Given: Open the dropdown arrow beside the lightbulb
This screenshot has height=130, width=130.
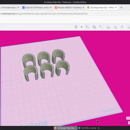Looking at the screenshot, I should tap(82, 27).
